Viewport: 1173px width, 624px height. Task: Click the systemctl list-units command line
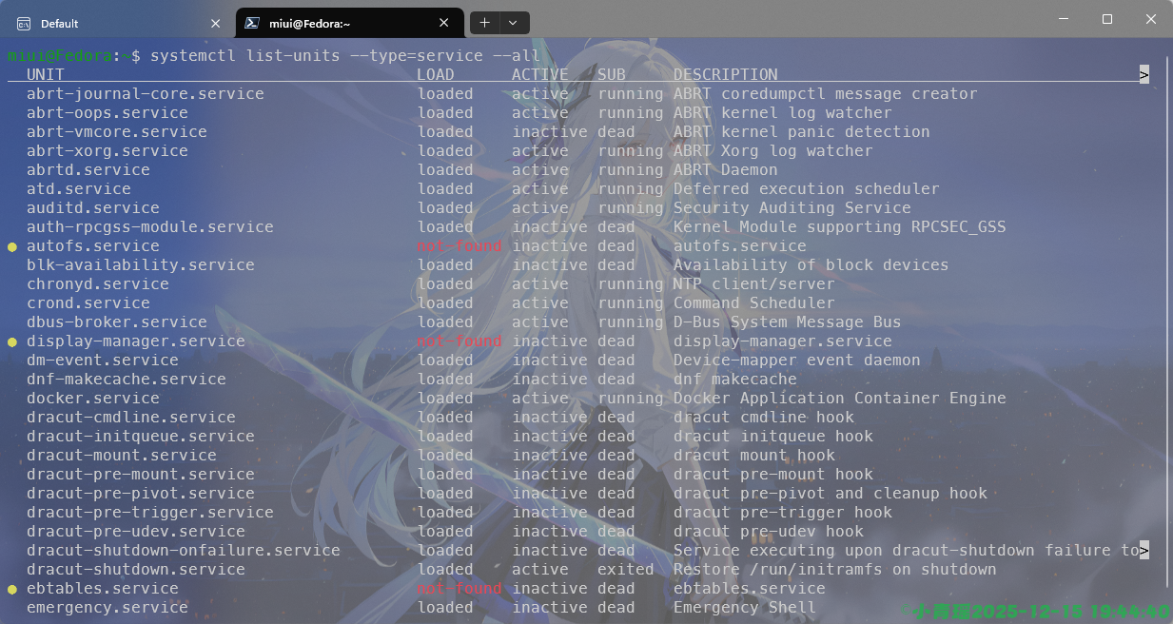click(344, 55)
